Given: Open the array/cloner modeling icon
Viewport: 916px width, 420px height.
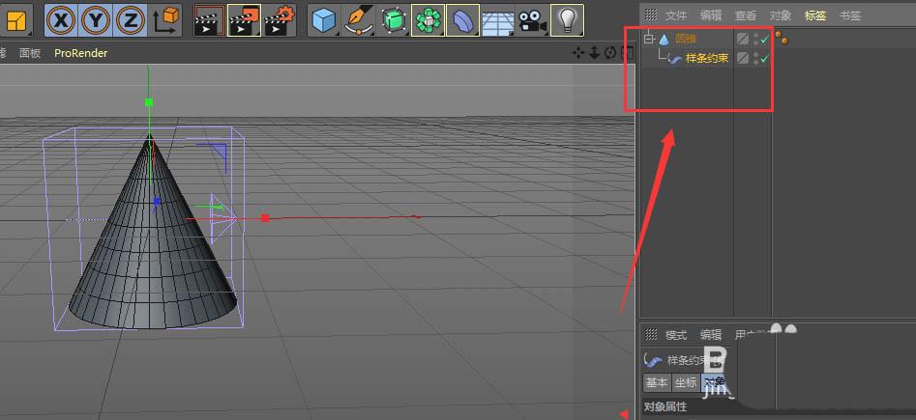Looking at the screenshot, I should coord(428,20).
